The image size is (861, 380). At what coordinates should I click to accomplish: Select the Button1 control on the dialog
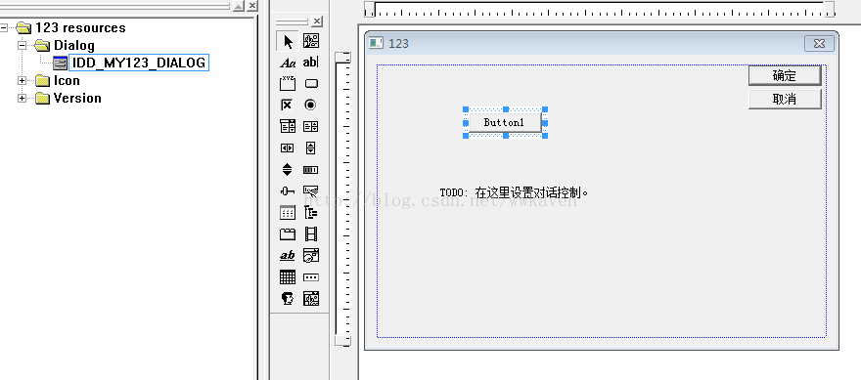click(505, 122)
